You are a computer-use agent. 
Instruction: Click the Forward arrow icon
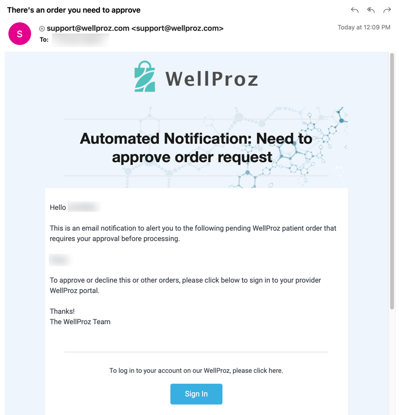pos(387,10)
